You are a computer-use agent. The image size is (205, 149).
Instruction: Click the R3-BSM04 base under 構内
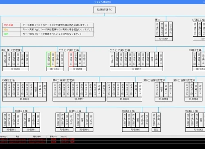(x=164, y=39)
